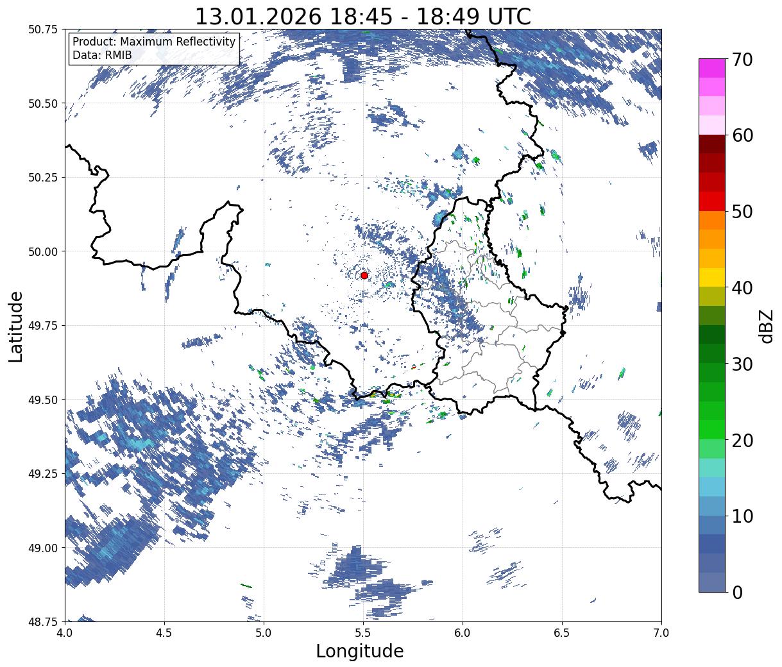The image size is (782, 667).
Task: Click the latitude tick label 50.50
Action: click(x=42, y=103)
